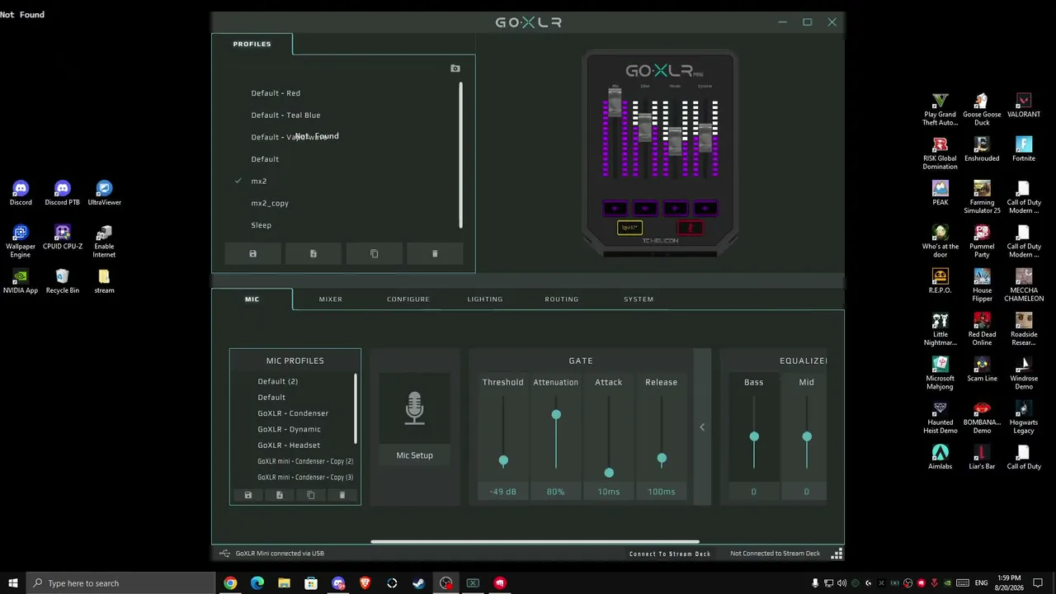
Task: Click the Profiles list vertical scrollbar
Action: point(460,155)
